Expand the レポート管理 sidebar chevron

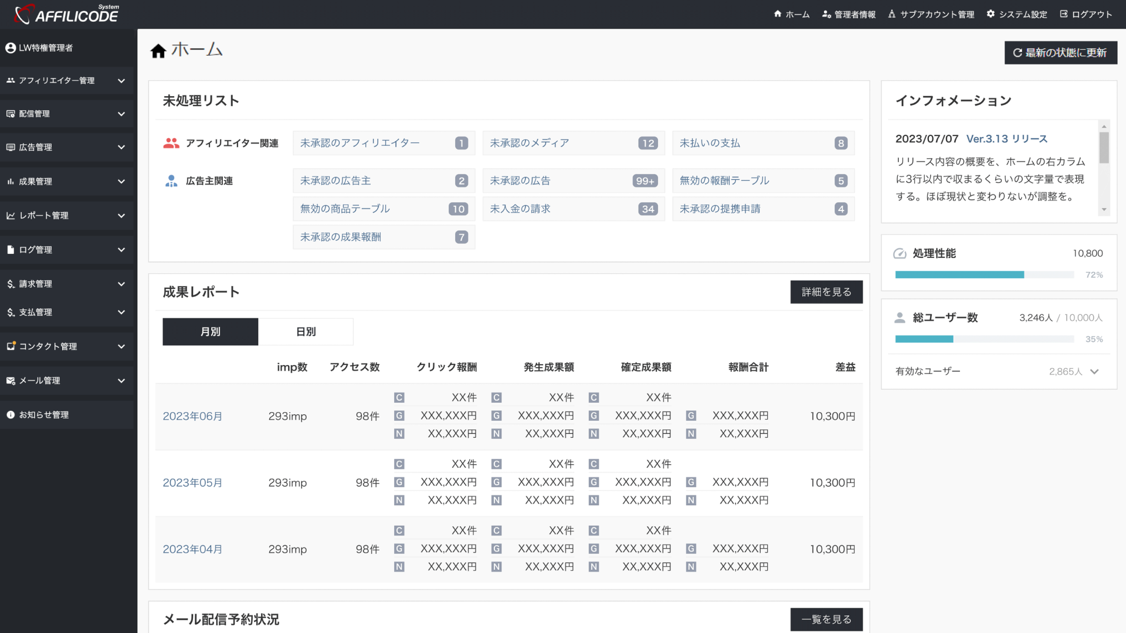[x=121, y=216]
